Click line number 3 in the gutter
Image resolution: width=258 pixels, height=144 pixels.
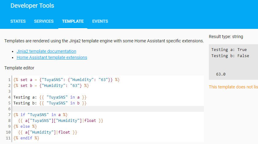pyautogui.click(x=10, y=91)
